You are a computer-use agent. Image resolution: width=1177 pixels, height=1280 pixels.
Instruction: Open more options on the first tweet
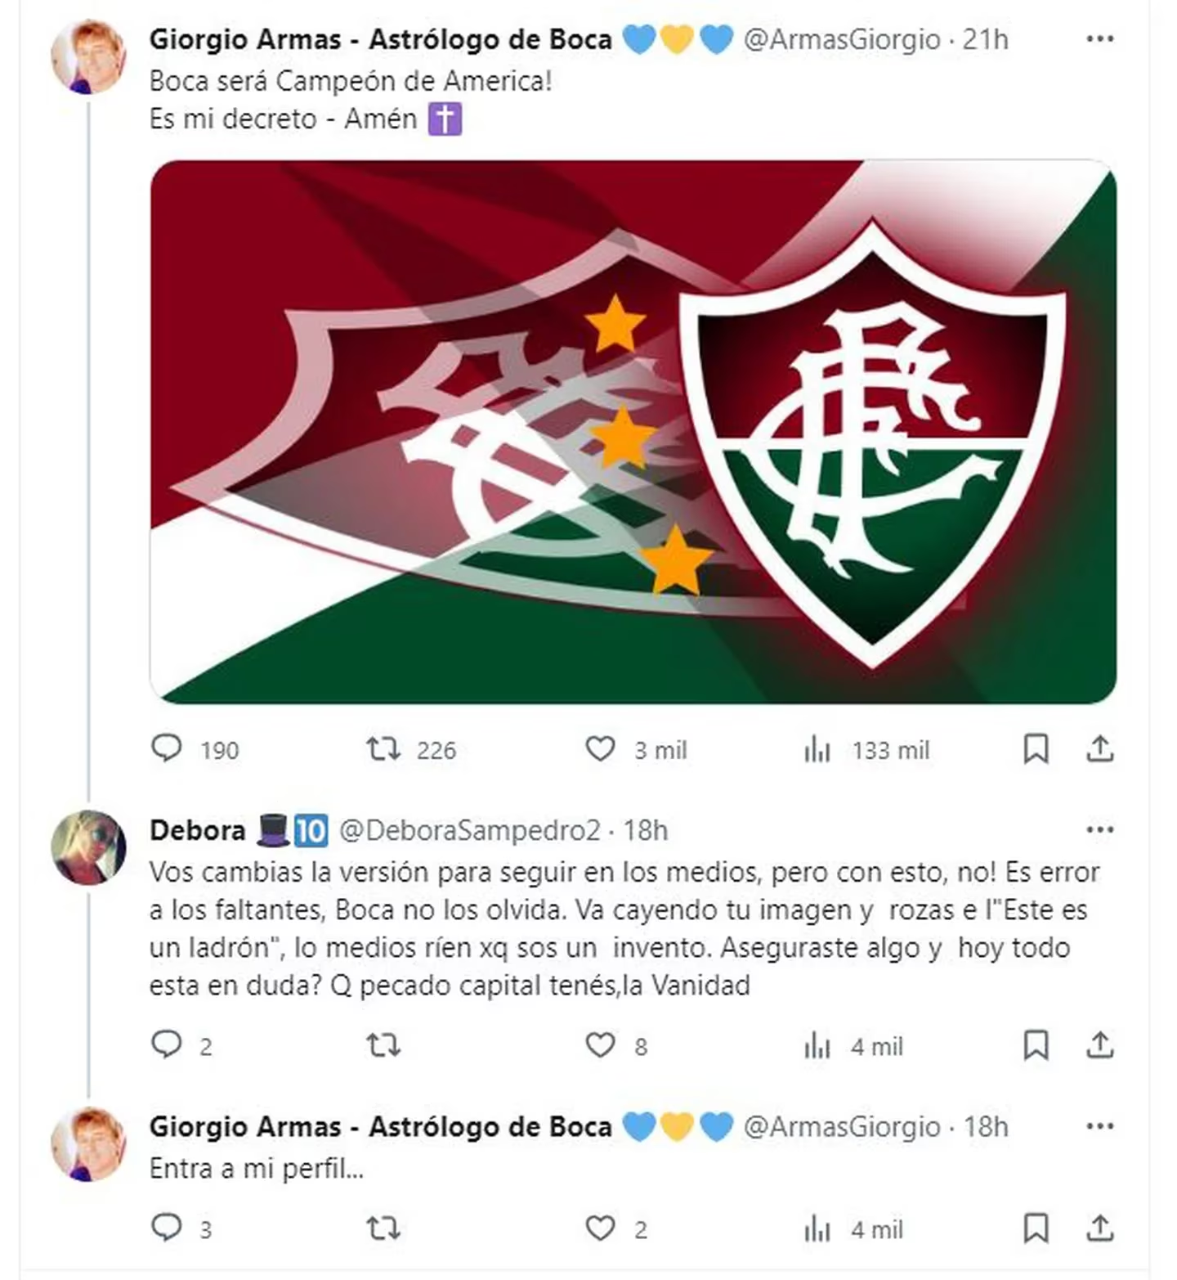point(1099,38)
